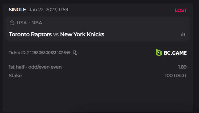
Task: Click the Stake label
Action: pyautogui.click(x=15, y=76)
